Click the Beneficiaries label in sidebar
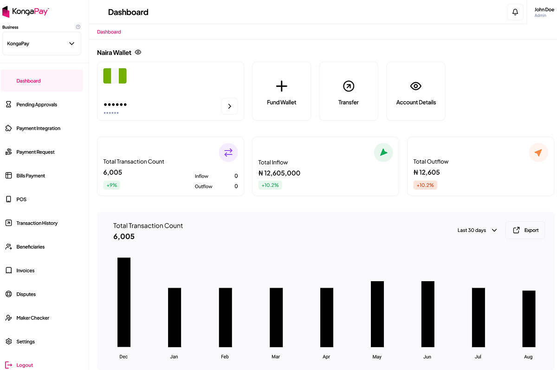 coord(31,247)
